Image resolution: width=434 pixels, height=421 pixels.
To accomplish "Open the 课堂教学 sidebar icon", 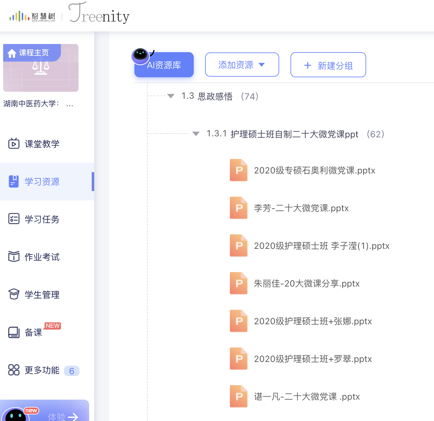I will point(14,144).
